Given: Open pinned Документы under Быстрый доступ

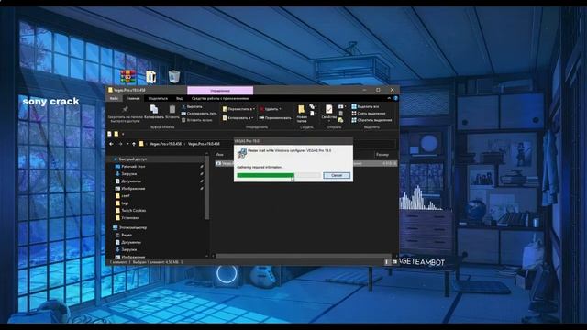Looking at the screenshot, I should (x=128, y=181).
